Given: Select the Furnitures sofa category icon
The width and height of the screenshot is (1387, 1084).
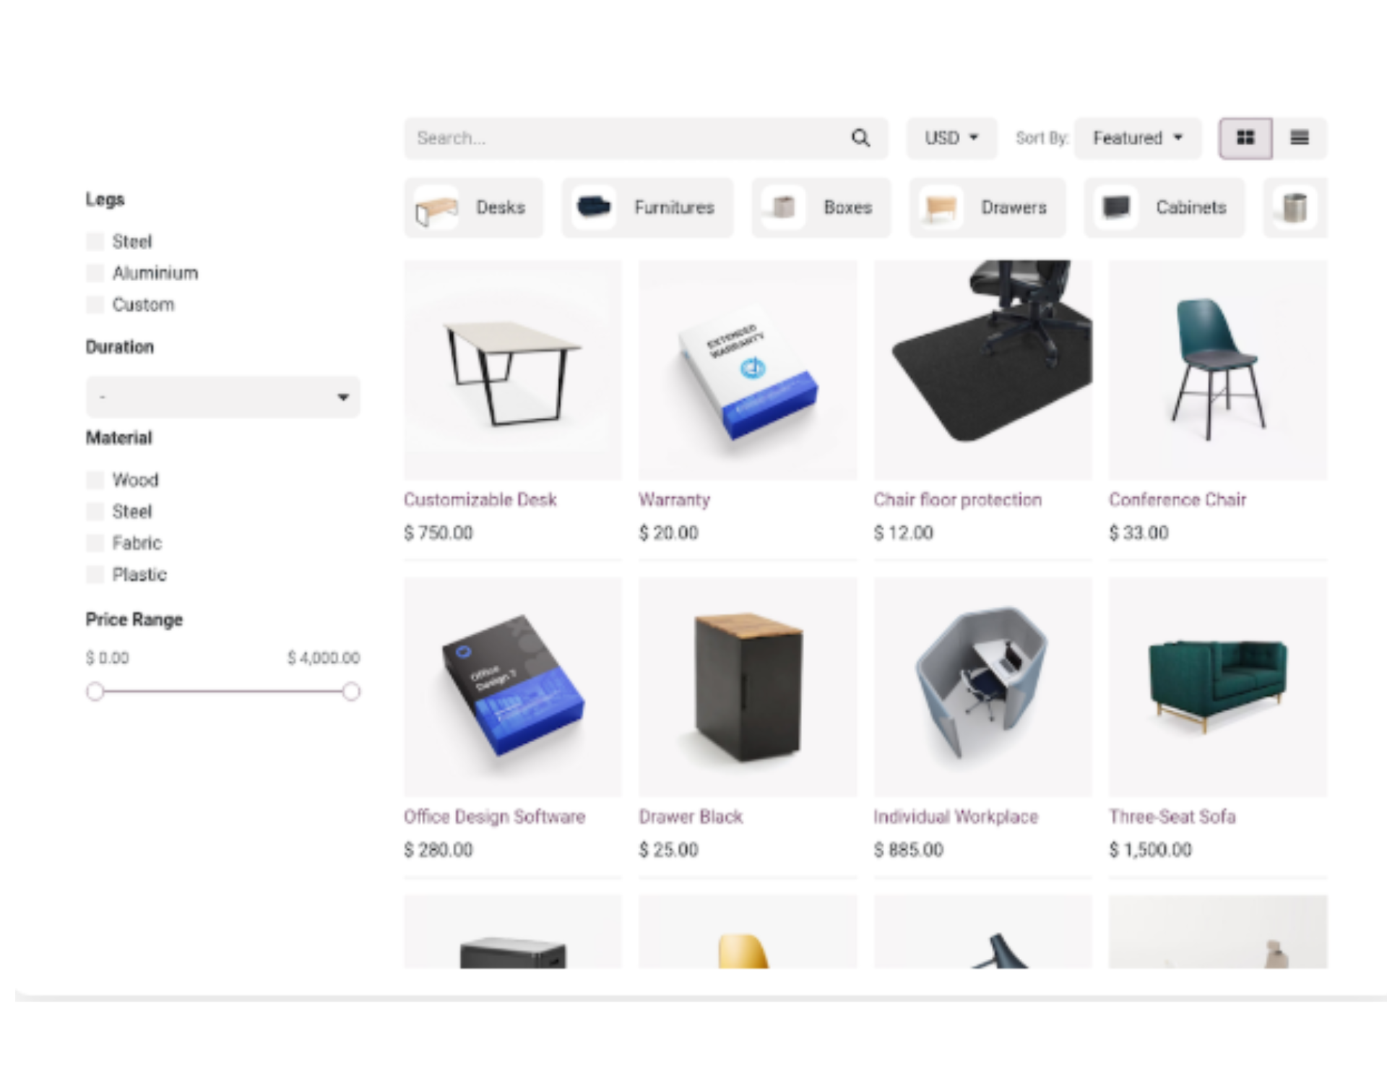Looking at the screenshot, I should coord(594,208).
